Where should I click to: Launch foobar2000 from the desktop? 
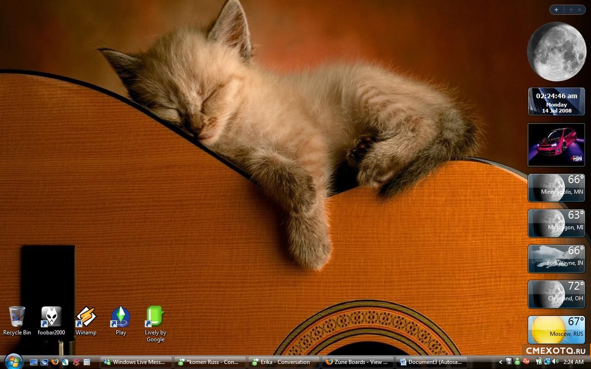tap(51, 317)
